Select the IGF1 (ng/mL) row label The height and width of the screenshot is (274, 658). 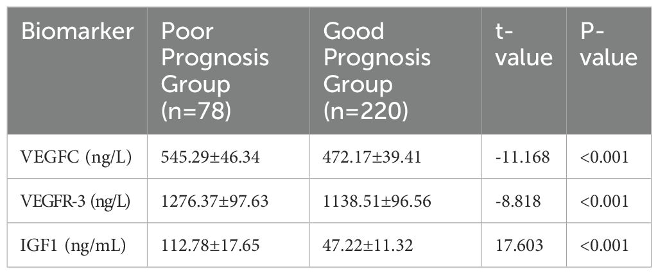tap(77, 245)
